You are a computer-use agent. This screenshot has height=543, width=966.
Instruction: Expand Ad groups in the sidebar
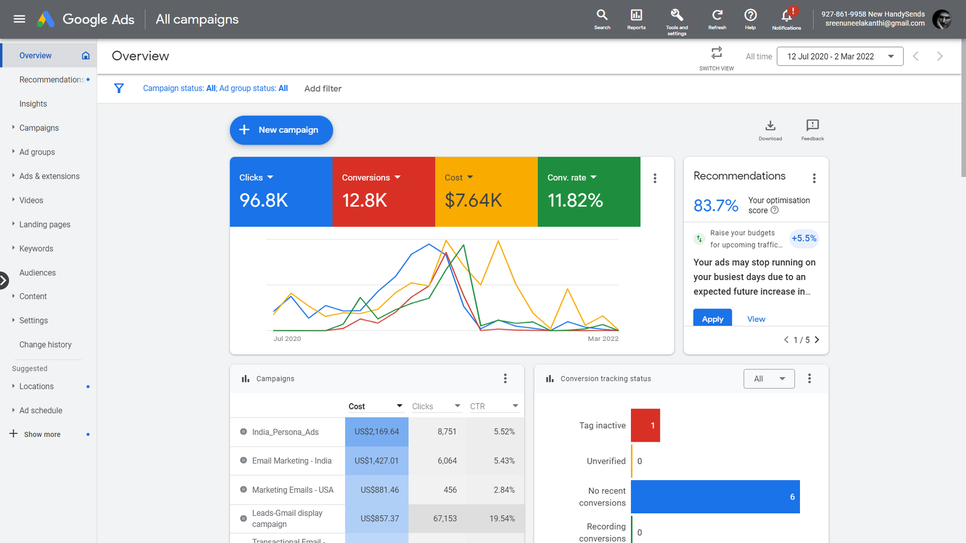tap(13, 151)
